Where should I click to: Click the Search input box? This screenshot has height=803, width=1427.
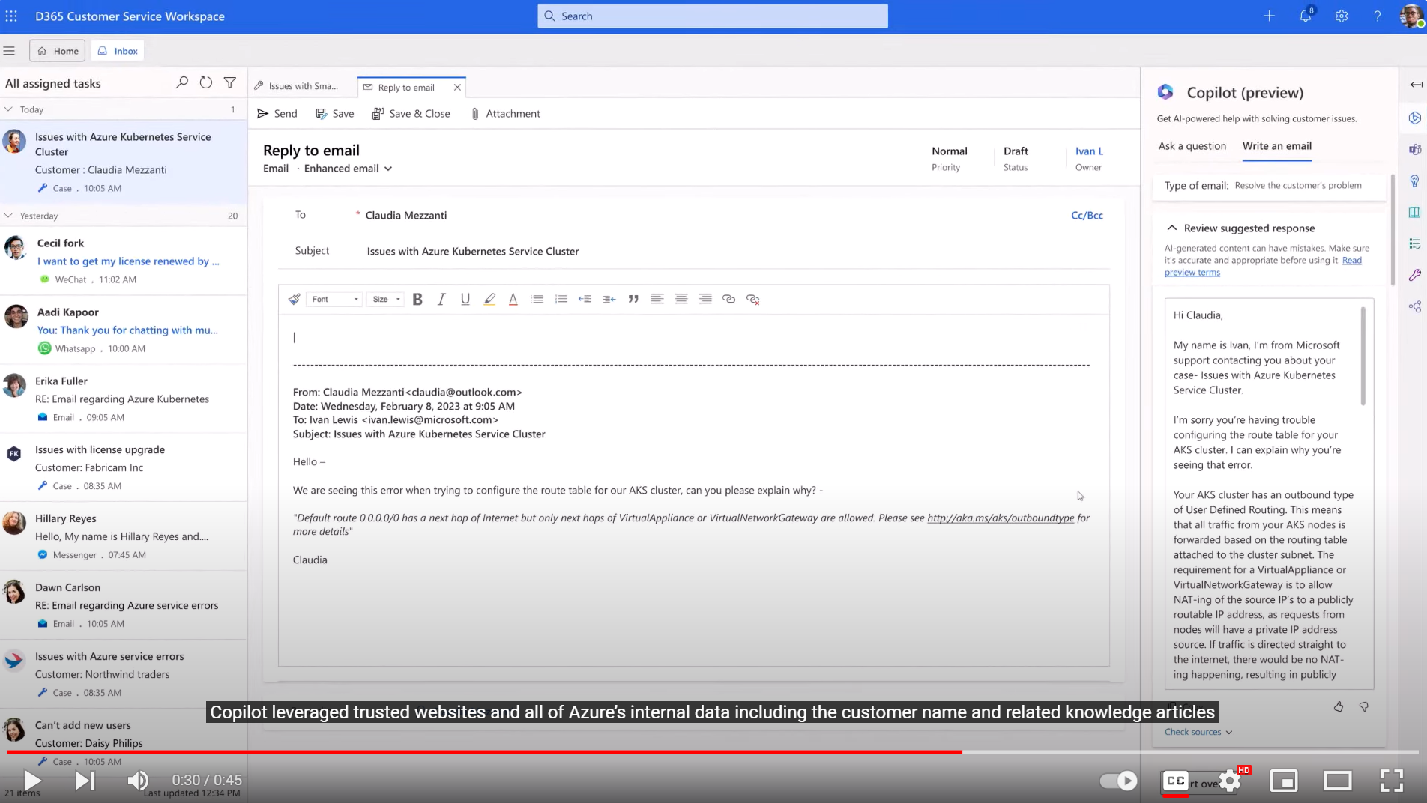pos(712,16)
